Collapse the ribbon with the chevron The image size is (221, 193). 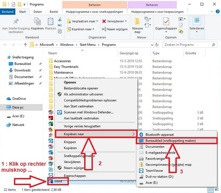tap(212, 12)
